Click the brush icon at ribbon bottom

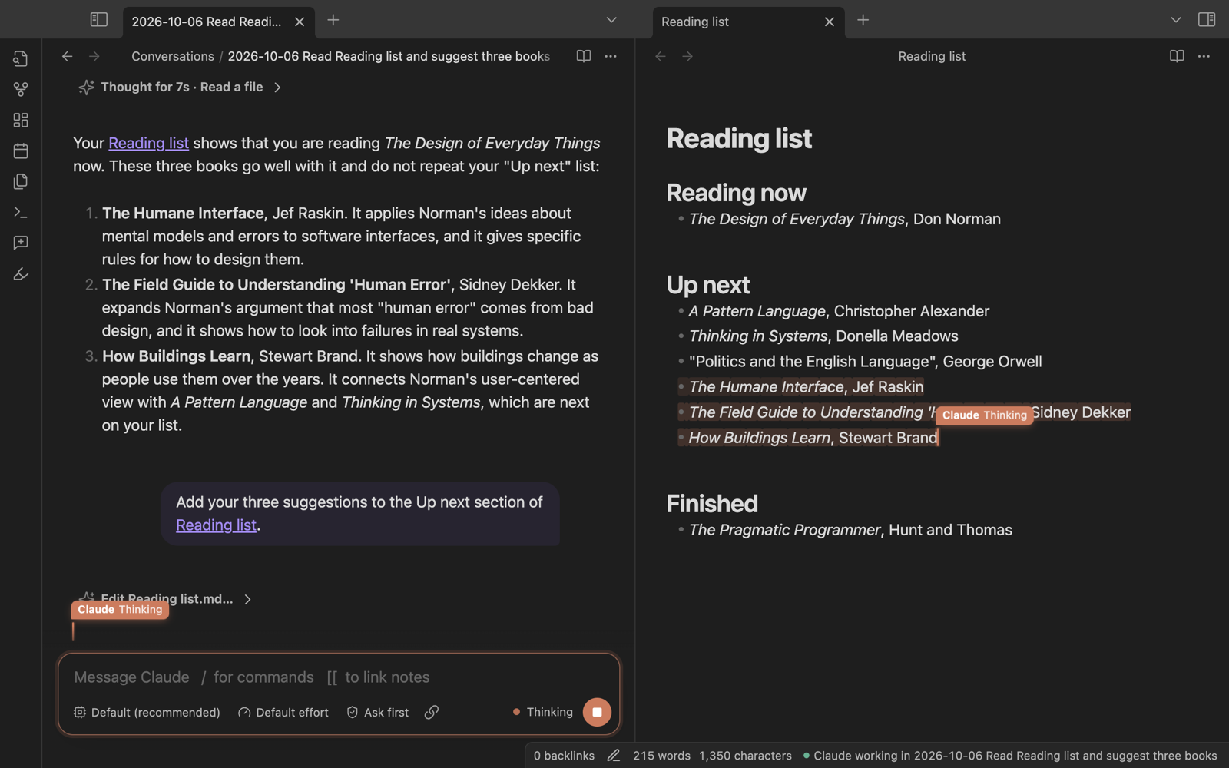coord(21,274)
